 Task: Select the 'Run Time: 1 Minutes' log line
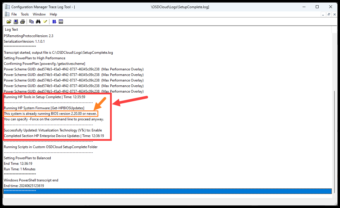(20, 169)
